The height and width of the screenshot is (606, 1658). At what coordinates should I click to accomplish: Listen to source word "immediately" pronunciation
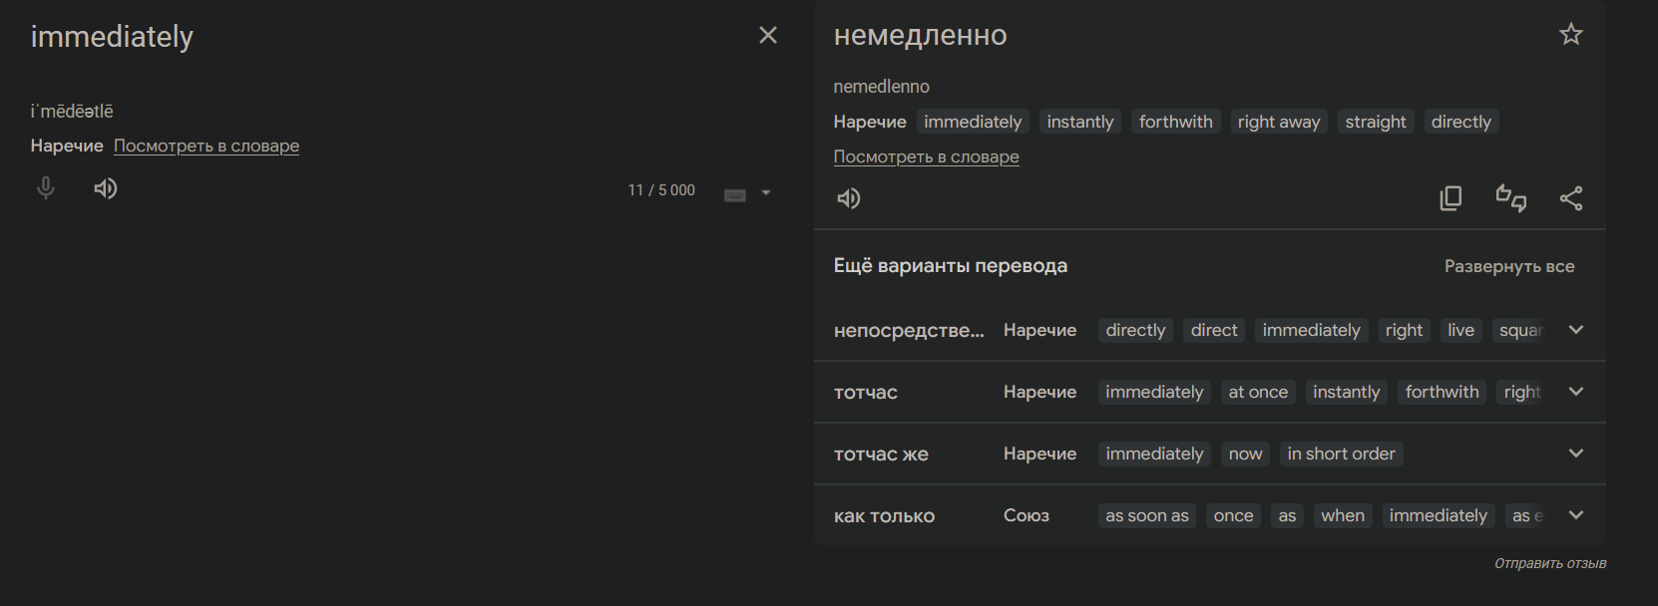(105, 188)
